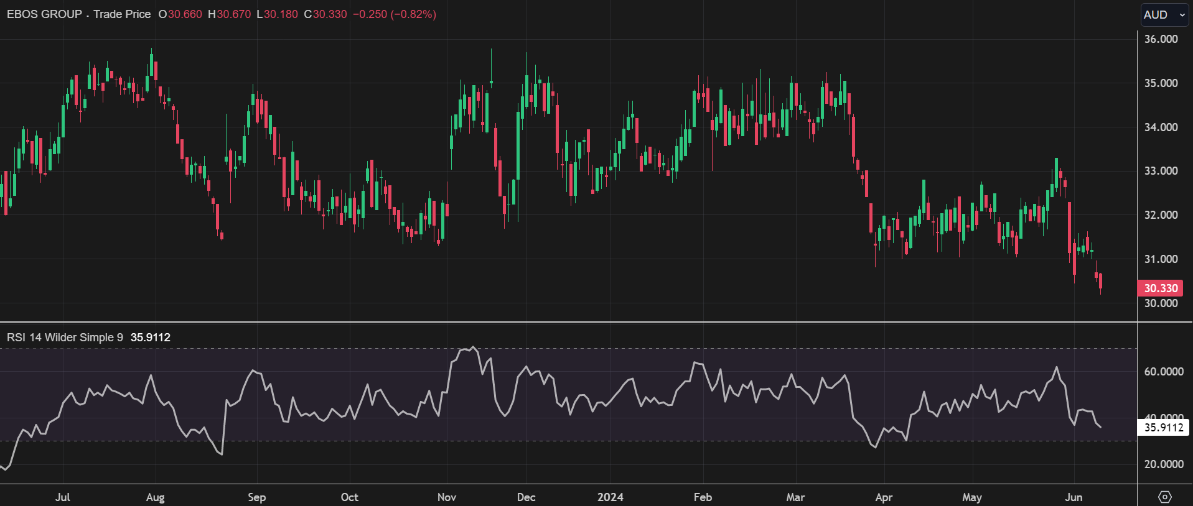Click the 2024 year marker on time axis
Image resolution: width=1193 pixels, height=506 pixels.
(x=610, y=497)
